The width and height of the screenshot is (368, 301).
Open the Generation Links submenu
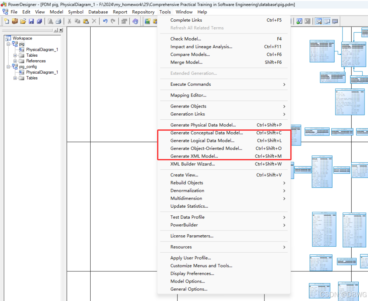click(x=224, y=114)
